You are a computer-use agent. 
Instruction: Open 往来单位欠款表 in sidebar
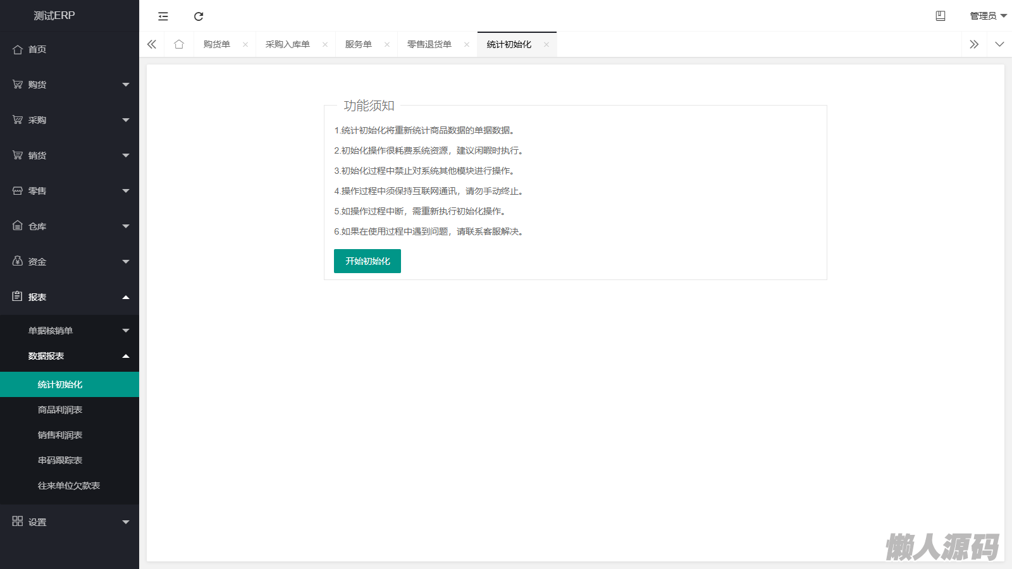69,486
